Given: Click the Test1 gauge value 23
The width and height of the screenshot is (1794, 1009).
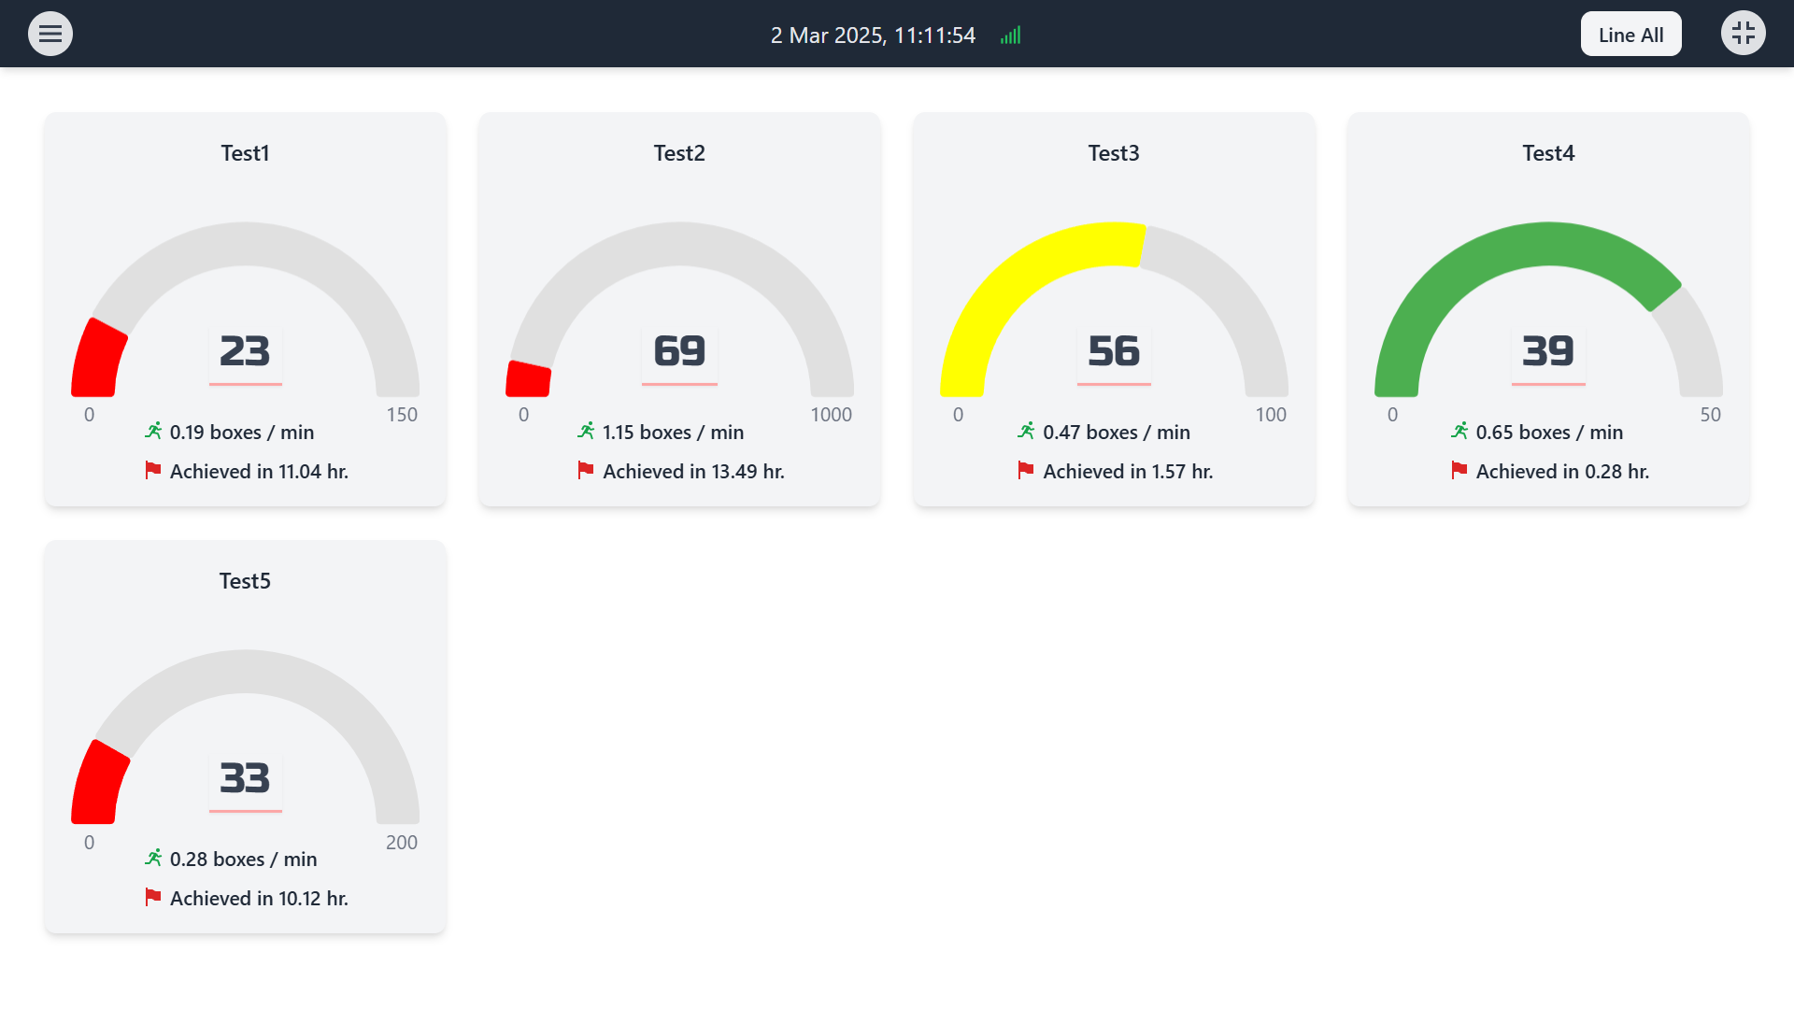Looking at the screenshot, I should pyautogui.click(x=245, y=351).
